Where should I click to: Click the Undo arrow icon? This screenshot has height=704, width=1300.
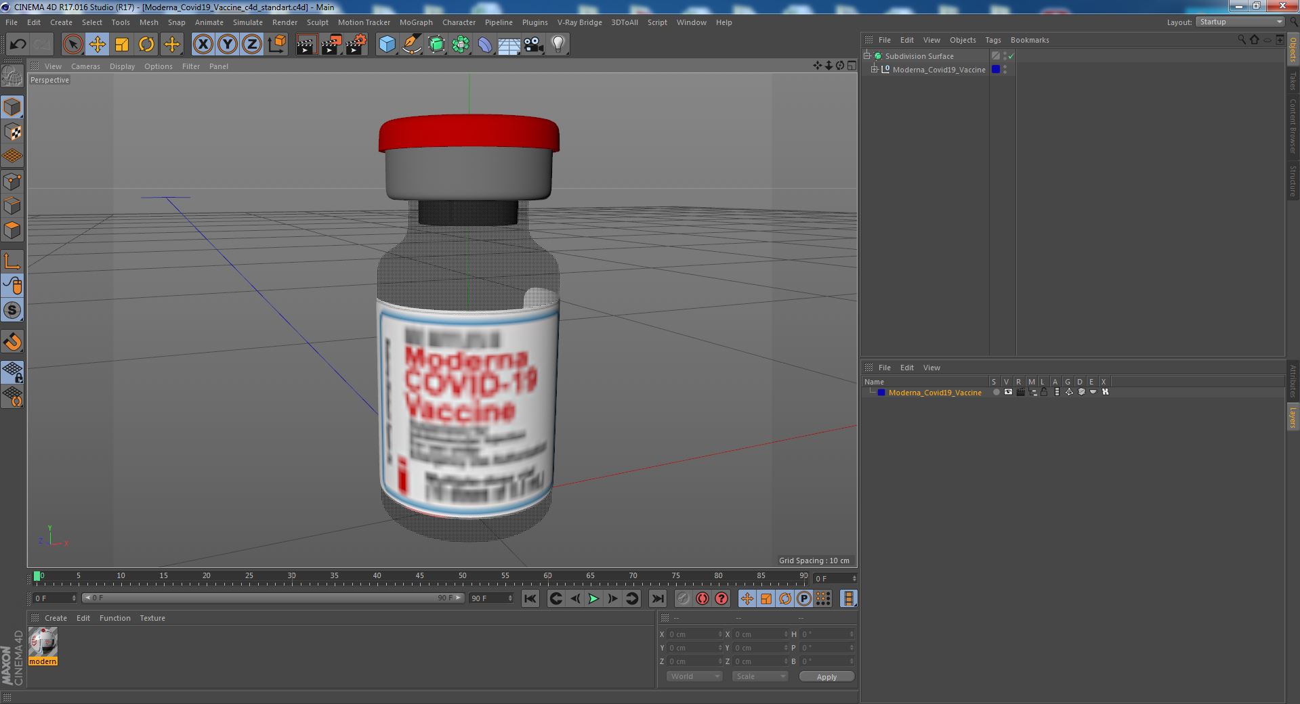click(18, 45)
